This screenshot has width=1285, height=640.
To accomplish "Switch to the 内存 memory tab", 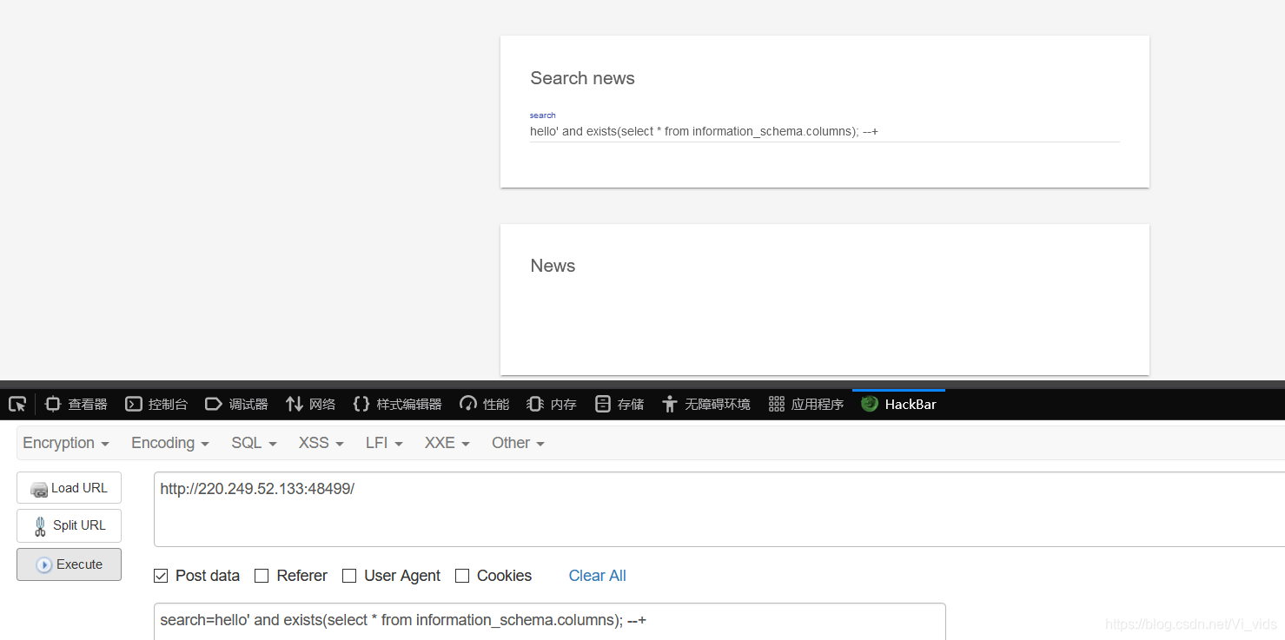I will tap(552, 404).
